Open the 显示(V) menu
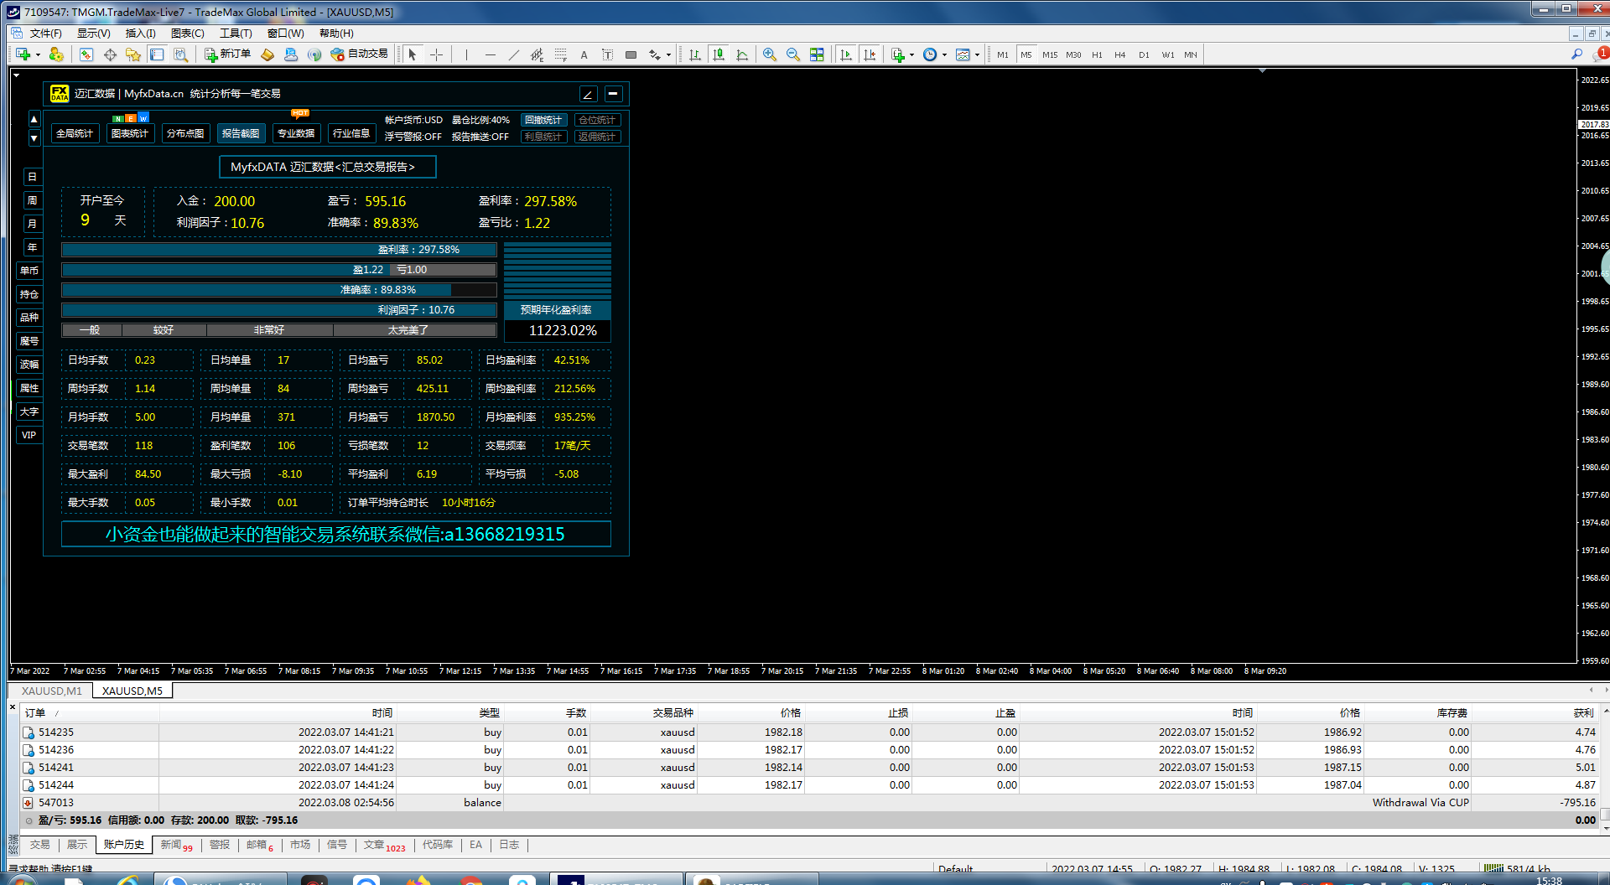This screenshot has width=1610, height=885. click(x=94, y=34)
